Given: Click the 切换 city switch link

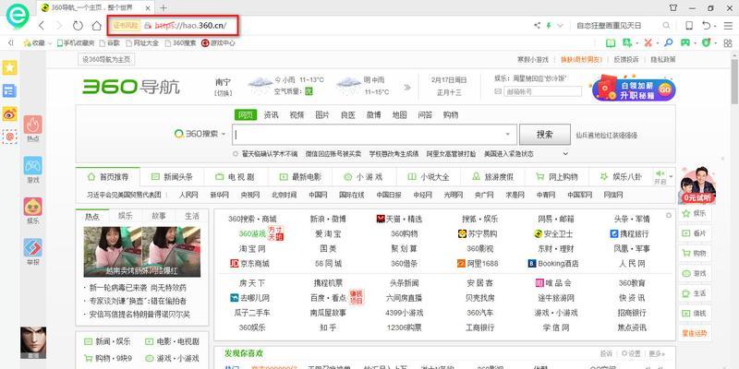Looking at the screenshot, I should (224, 93).
